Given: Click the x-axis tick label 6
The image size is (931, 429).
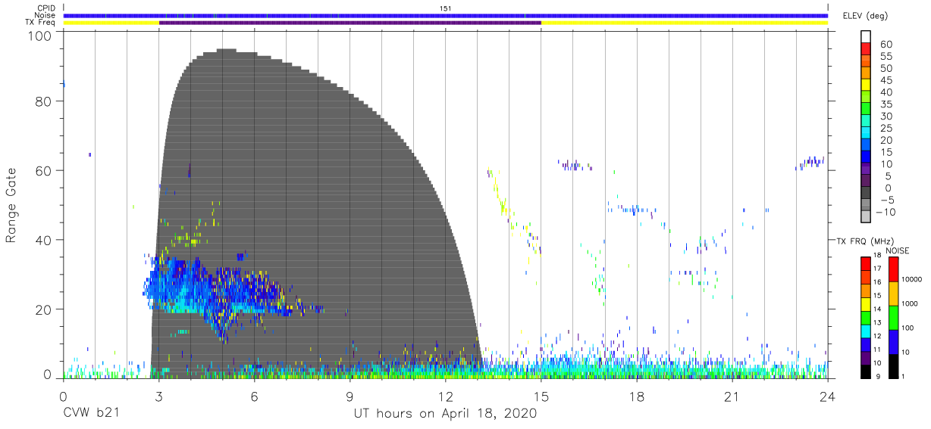Looking at the screenshot, I should coord(255,396).
